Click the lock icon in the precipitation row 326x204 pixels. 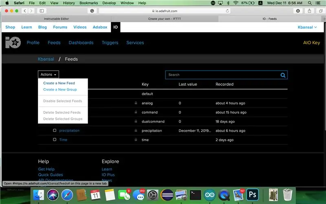click(136, 130)
